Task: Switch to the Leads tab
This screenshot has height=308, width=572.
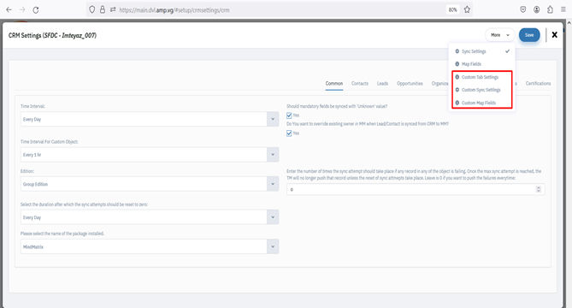Action: (x=382, y=84)
